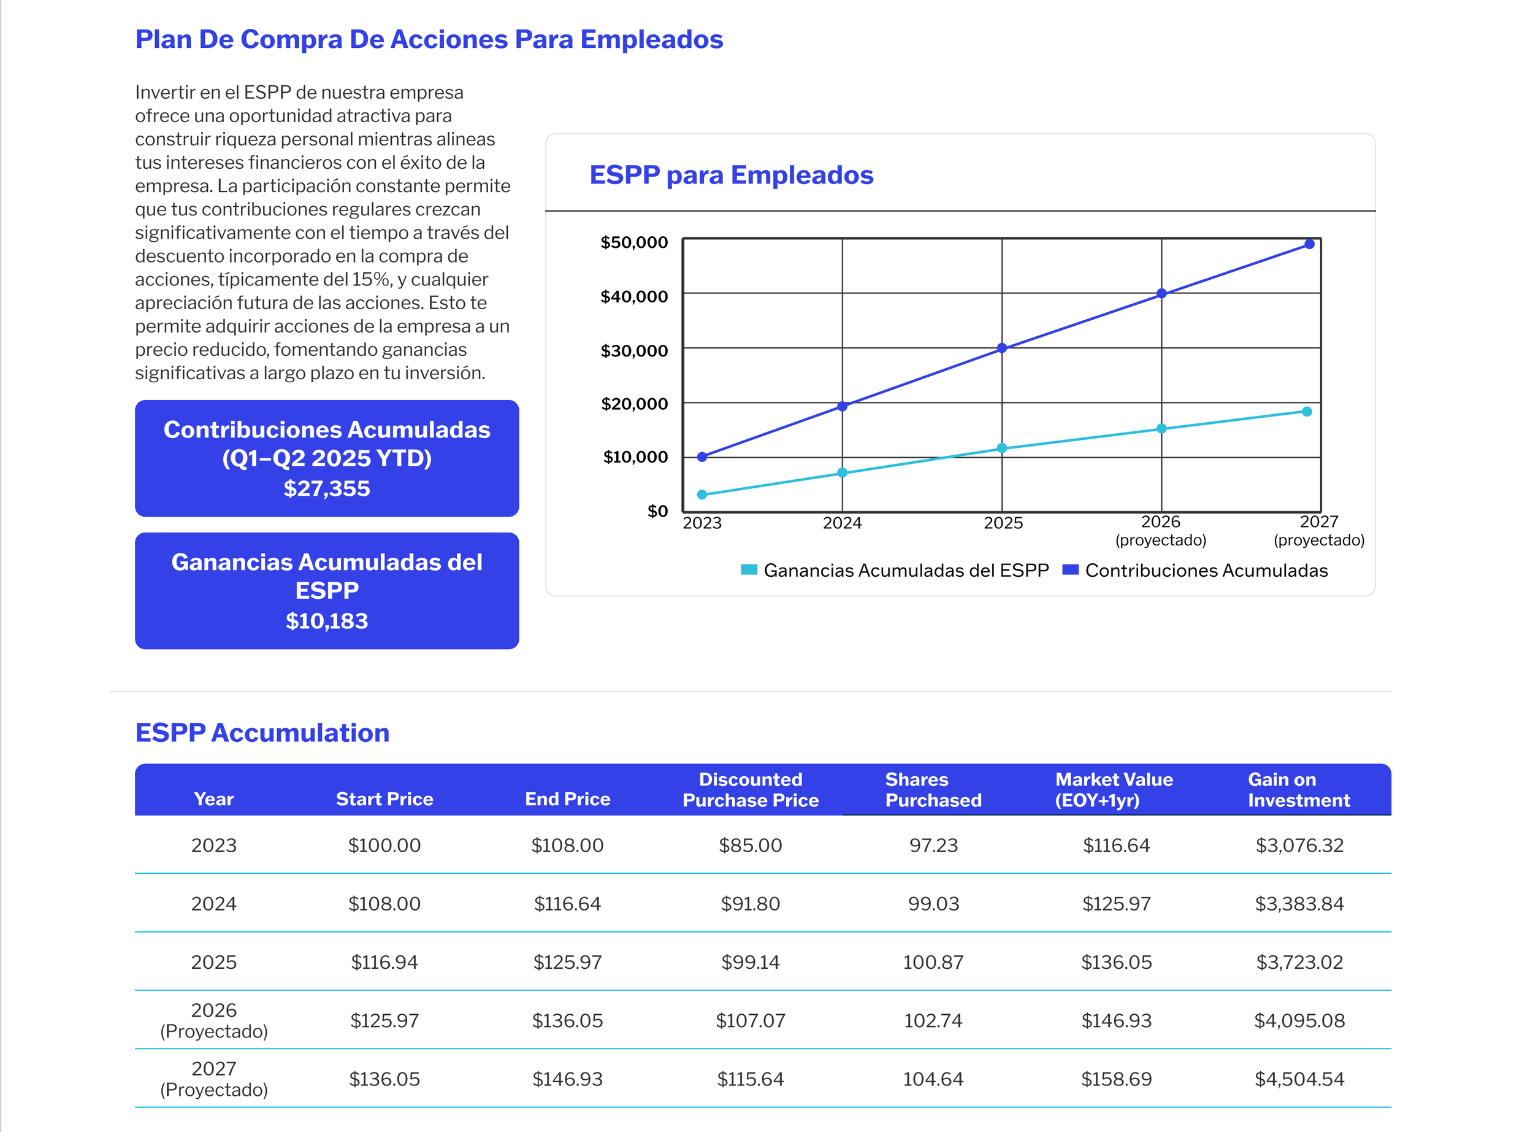Image resolution: width=1533 pixels, height=1132 pixels.
Task: Click the 2024 cyan gains data point
Action: click(842, 473)
